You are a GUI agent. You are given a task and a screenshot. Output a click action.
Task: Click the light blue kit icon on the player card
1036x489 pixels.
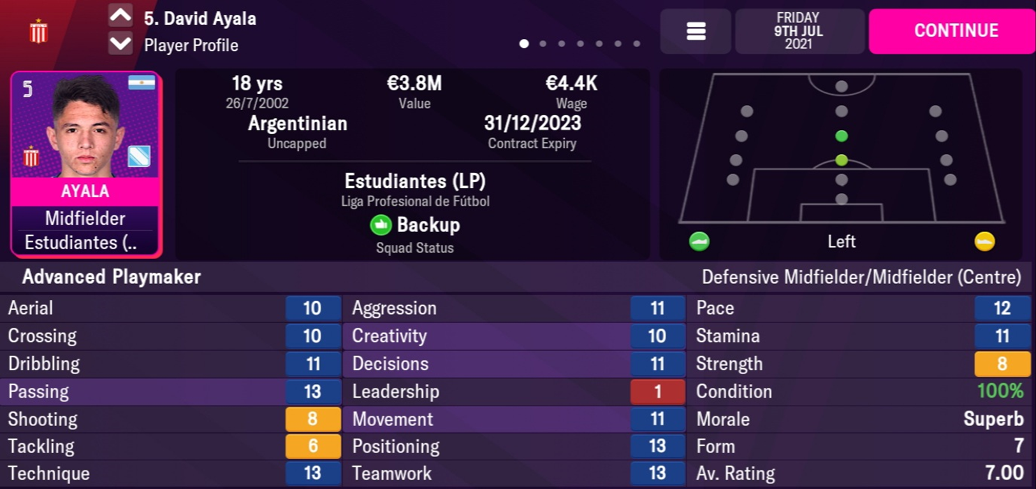tap(139, 156)
